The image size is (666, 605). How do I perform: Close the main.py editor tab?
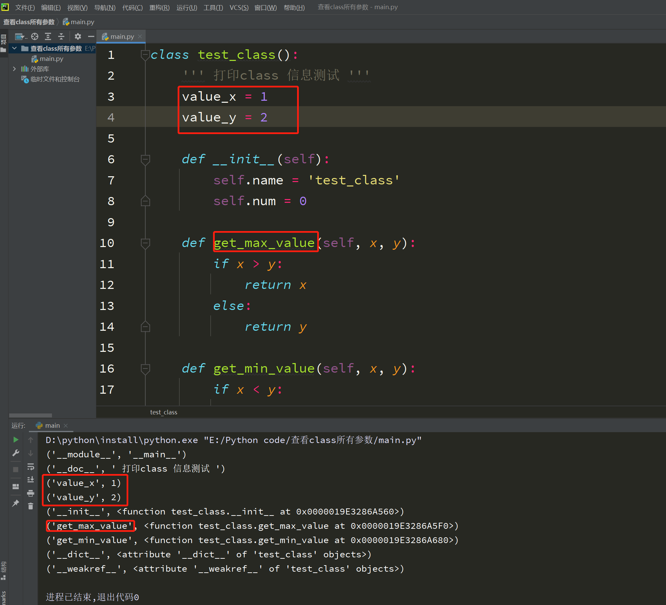(x=140, y=36)
